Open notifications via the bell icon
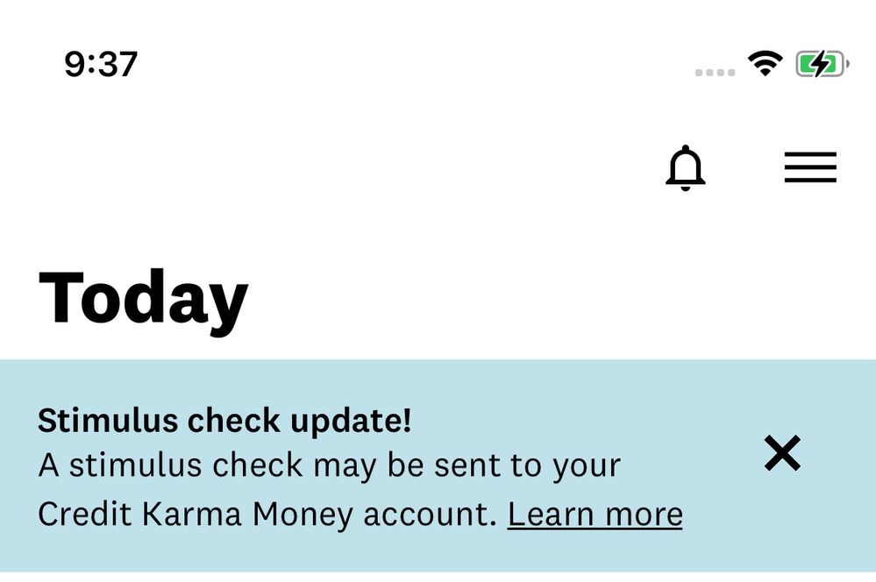 [x=685, y=167]
